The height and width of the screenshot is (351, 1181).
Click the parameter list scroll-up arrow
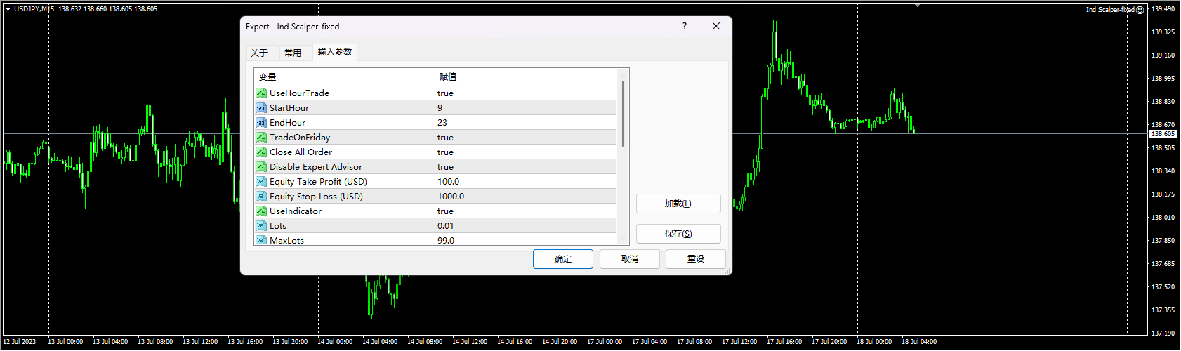coord(622,74)
